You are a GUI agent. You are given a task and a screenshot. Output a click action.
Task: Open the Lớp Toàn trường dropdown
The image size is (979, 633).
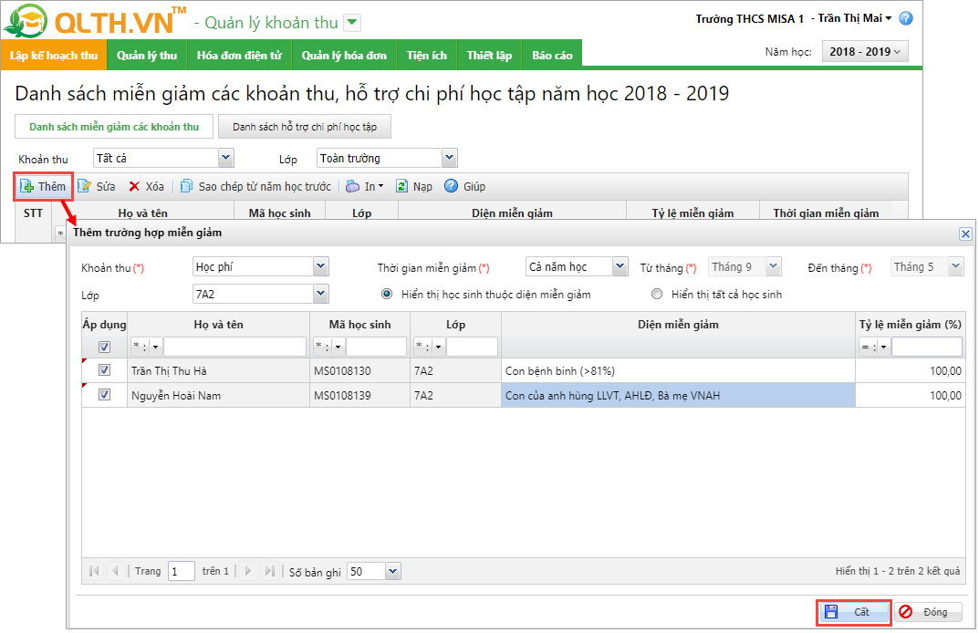click(x=450, y=158)
